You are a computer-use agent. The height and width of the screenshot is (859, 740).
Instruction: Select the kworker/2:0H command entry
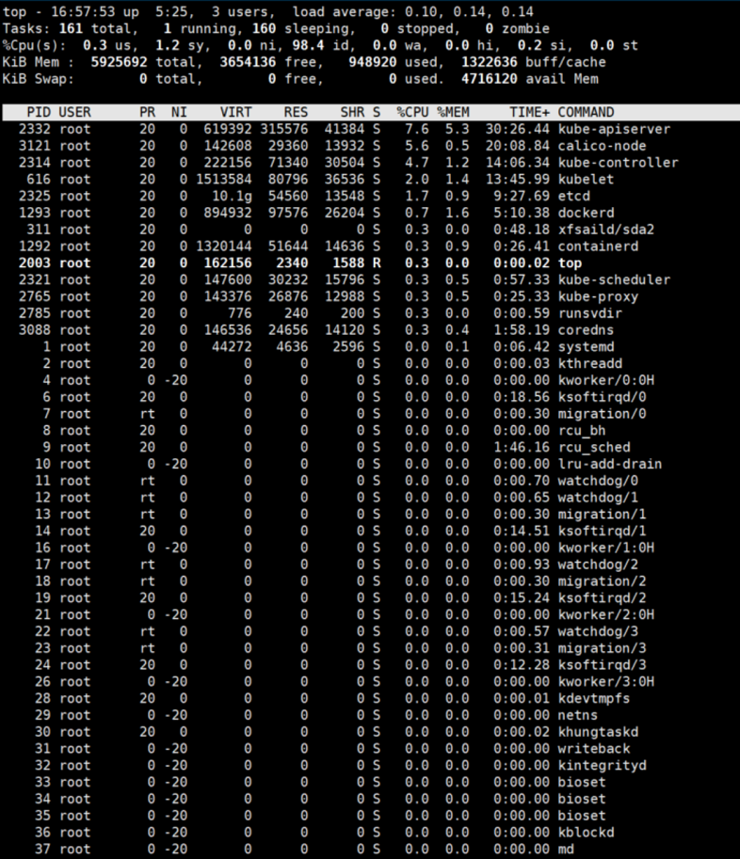click(605, 614)
